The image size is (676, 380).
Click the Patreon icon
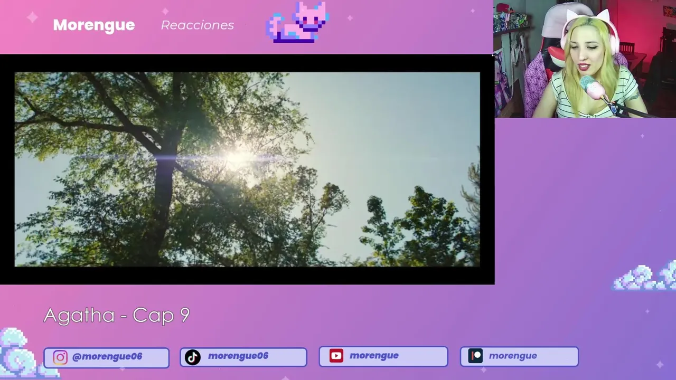[x=475, y=356]
